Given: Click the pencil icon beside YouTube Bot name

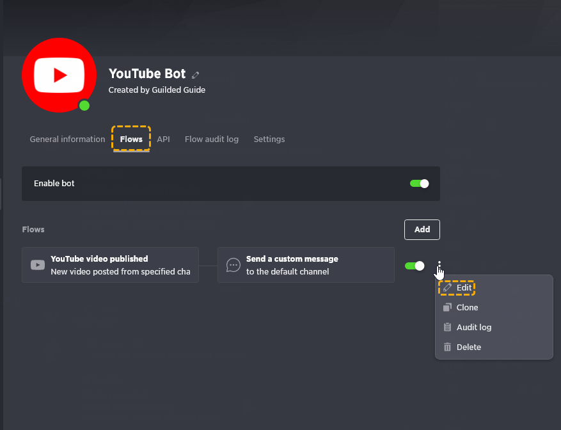Looking at the screenshot, I should coord(195,75).
